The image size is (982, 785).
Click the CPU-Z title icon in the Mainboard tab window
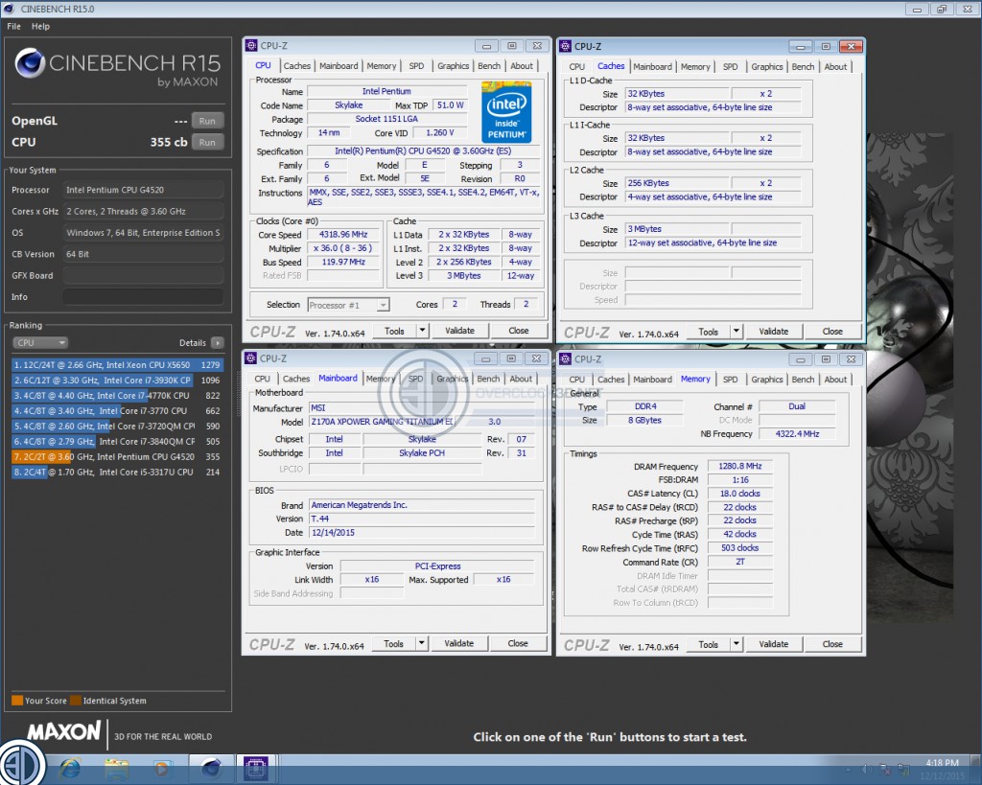pyautogui.click(x=250, y=358)
